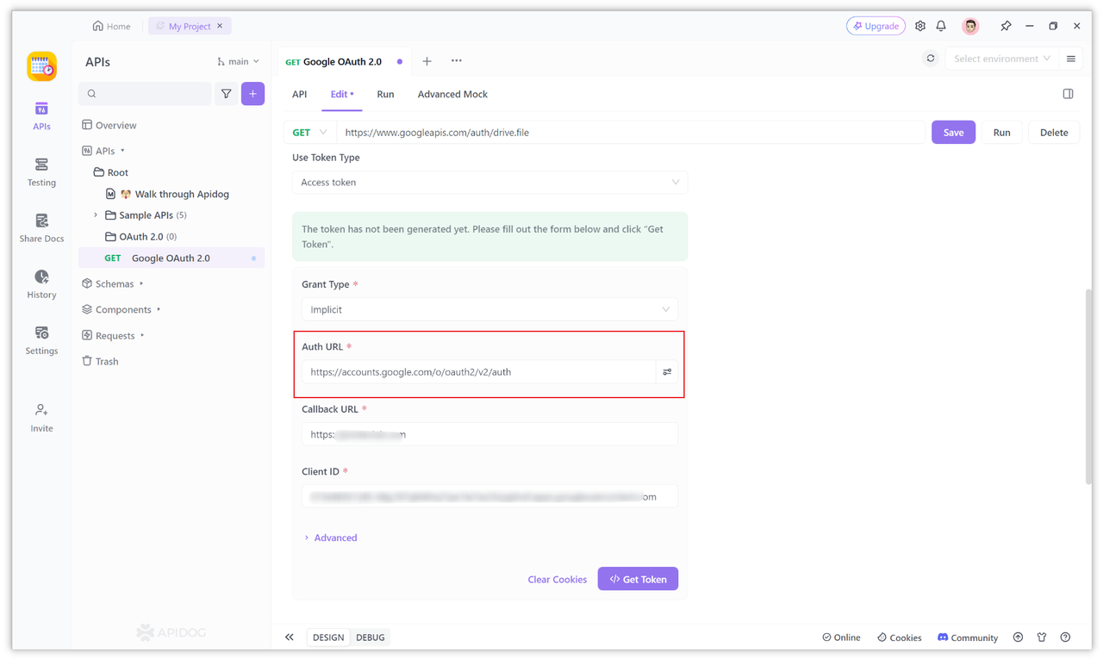Screen dimensions: 1103x659
Task: Click the Save button
Action: [x=953, y=133]
